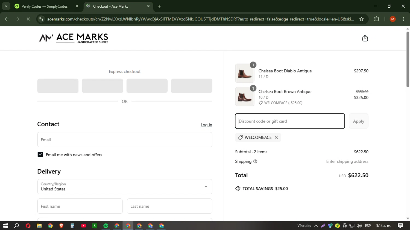Open Xbox app from the taskbar
Viewport: 410px width, 230px height.
click(x=95, y=226)
